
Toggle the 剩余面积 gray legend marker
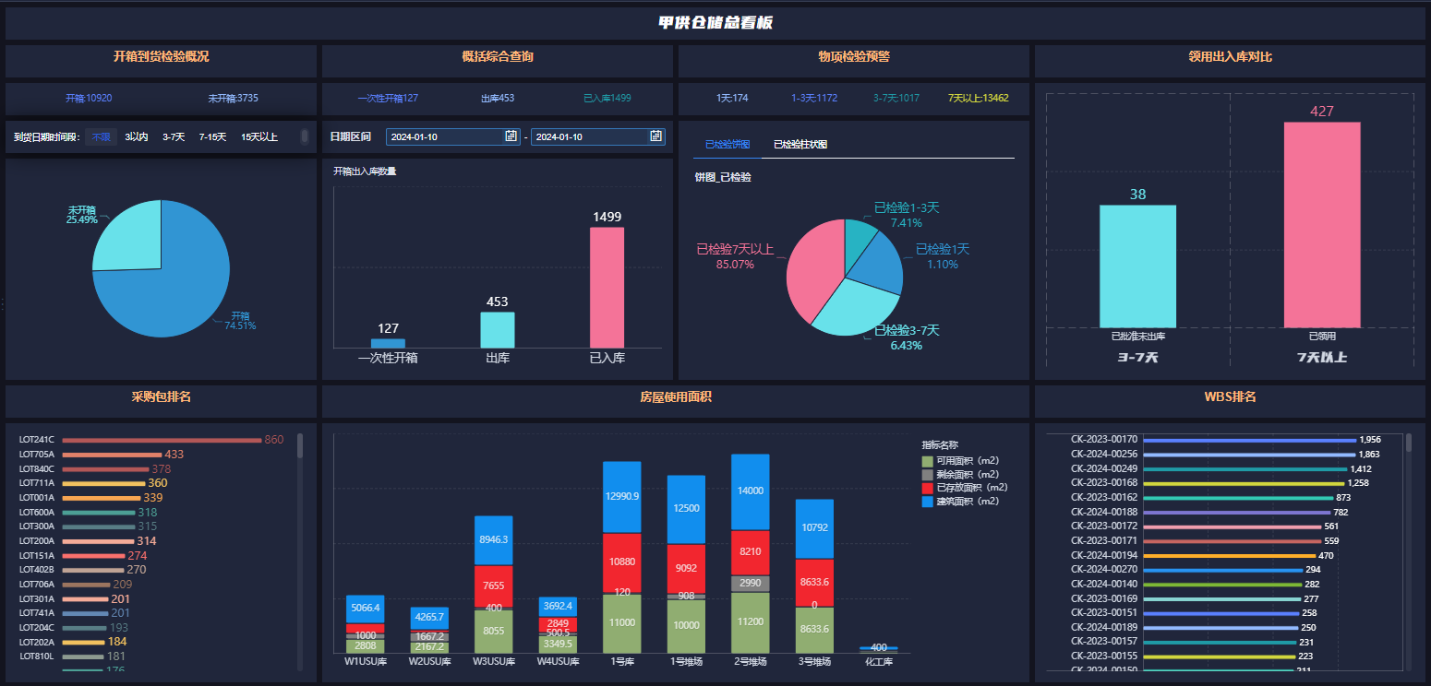[927, 474]
